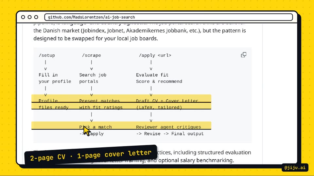
Task: Click 'Evaluate fit' text in diagram
Action: (x=152, y=75)
